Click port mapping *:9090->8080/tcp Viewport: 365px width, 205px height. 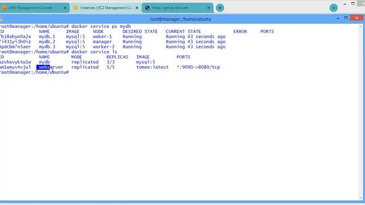click(198, 67)
